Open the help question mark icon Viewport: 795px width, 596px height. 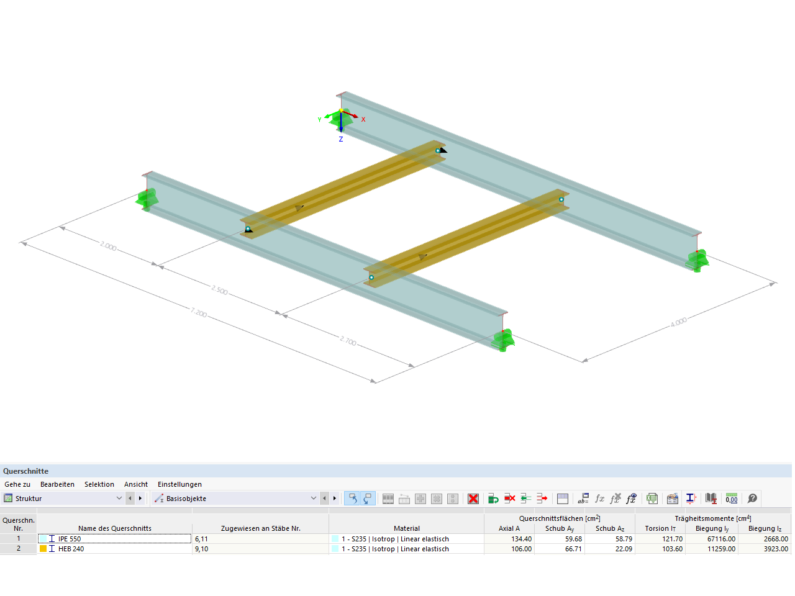click(x=752, y=499)
